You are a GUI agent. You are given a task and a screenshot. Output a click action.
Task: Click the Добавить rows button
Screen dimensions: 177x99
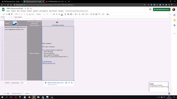(x=7, y=83)
